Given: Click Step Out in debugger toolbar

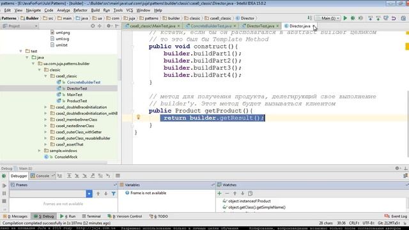Looking at the screenshot, I should 93,176.
